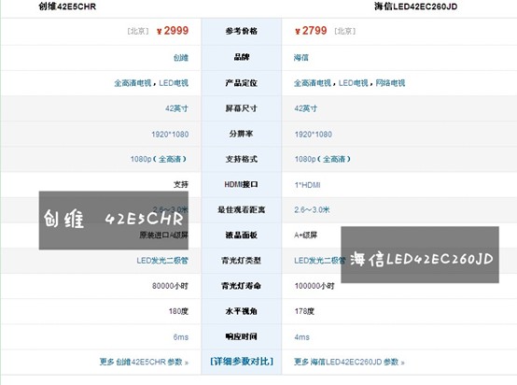Click the 1920*1080 resolution on the right
This screenshot has height=385, width=517.
(x=314, y=134)
